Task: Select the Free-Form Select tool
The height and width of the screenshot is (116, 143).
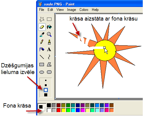Action: pyautogui.click(x=42, y=19)
